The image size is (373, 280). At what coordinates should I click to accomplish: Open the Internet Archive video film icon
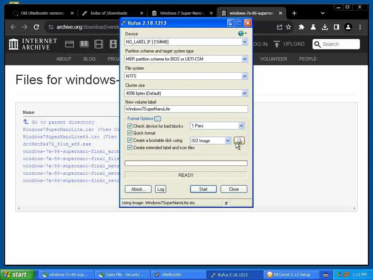98,44
